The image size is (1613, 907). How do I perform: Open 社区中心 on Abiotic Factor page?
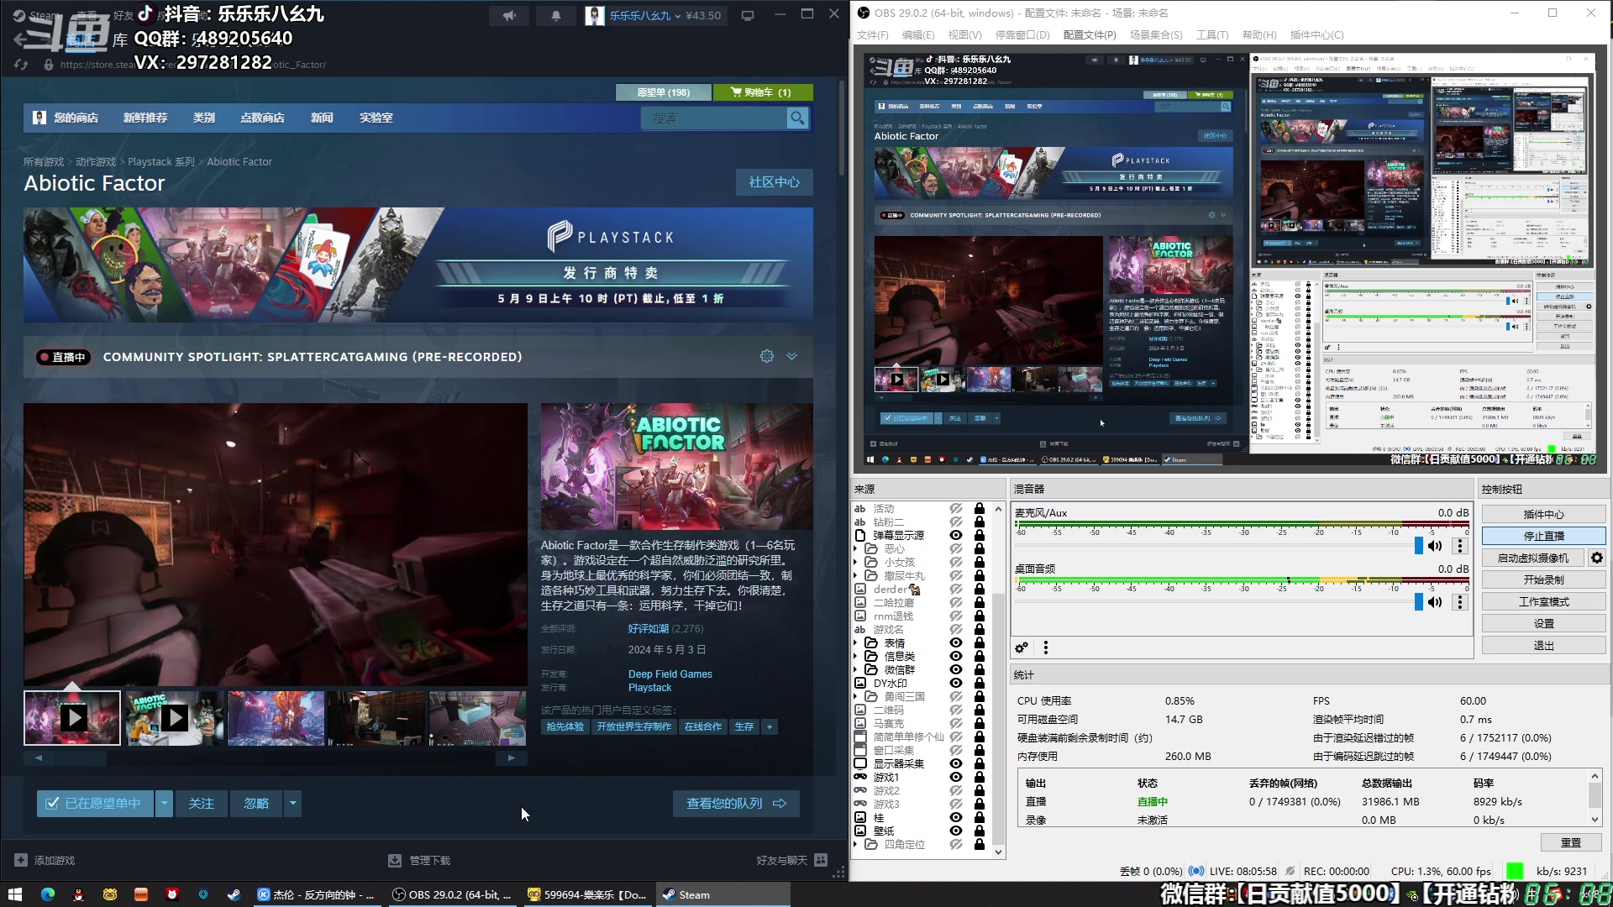[774, 182]
